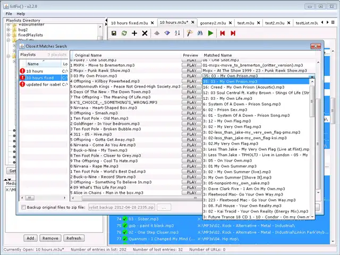Image resolution: width=340 pixels, height=255 pixels.
Task: Close the test2.m3u tab
Action: coord(288,23)
